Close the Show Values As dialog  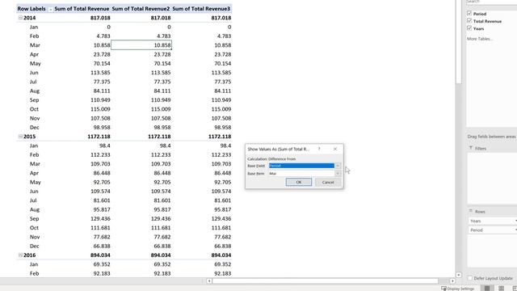tap(335, 149)
